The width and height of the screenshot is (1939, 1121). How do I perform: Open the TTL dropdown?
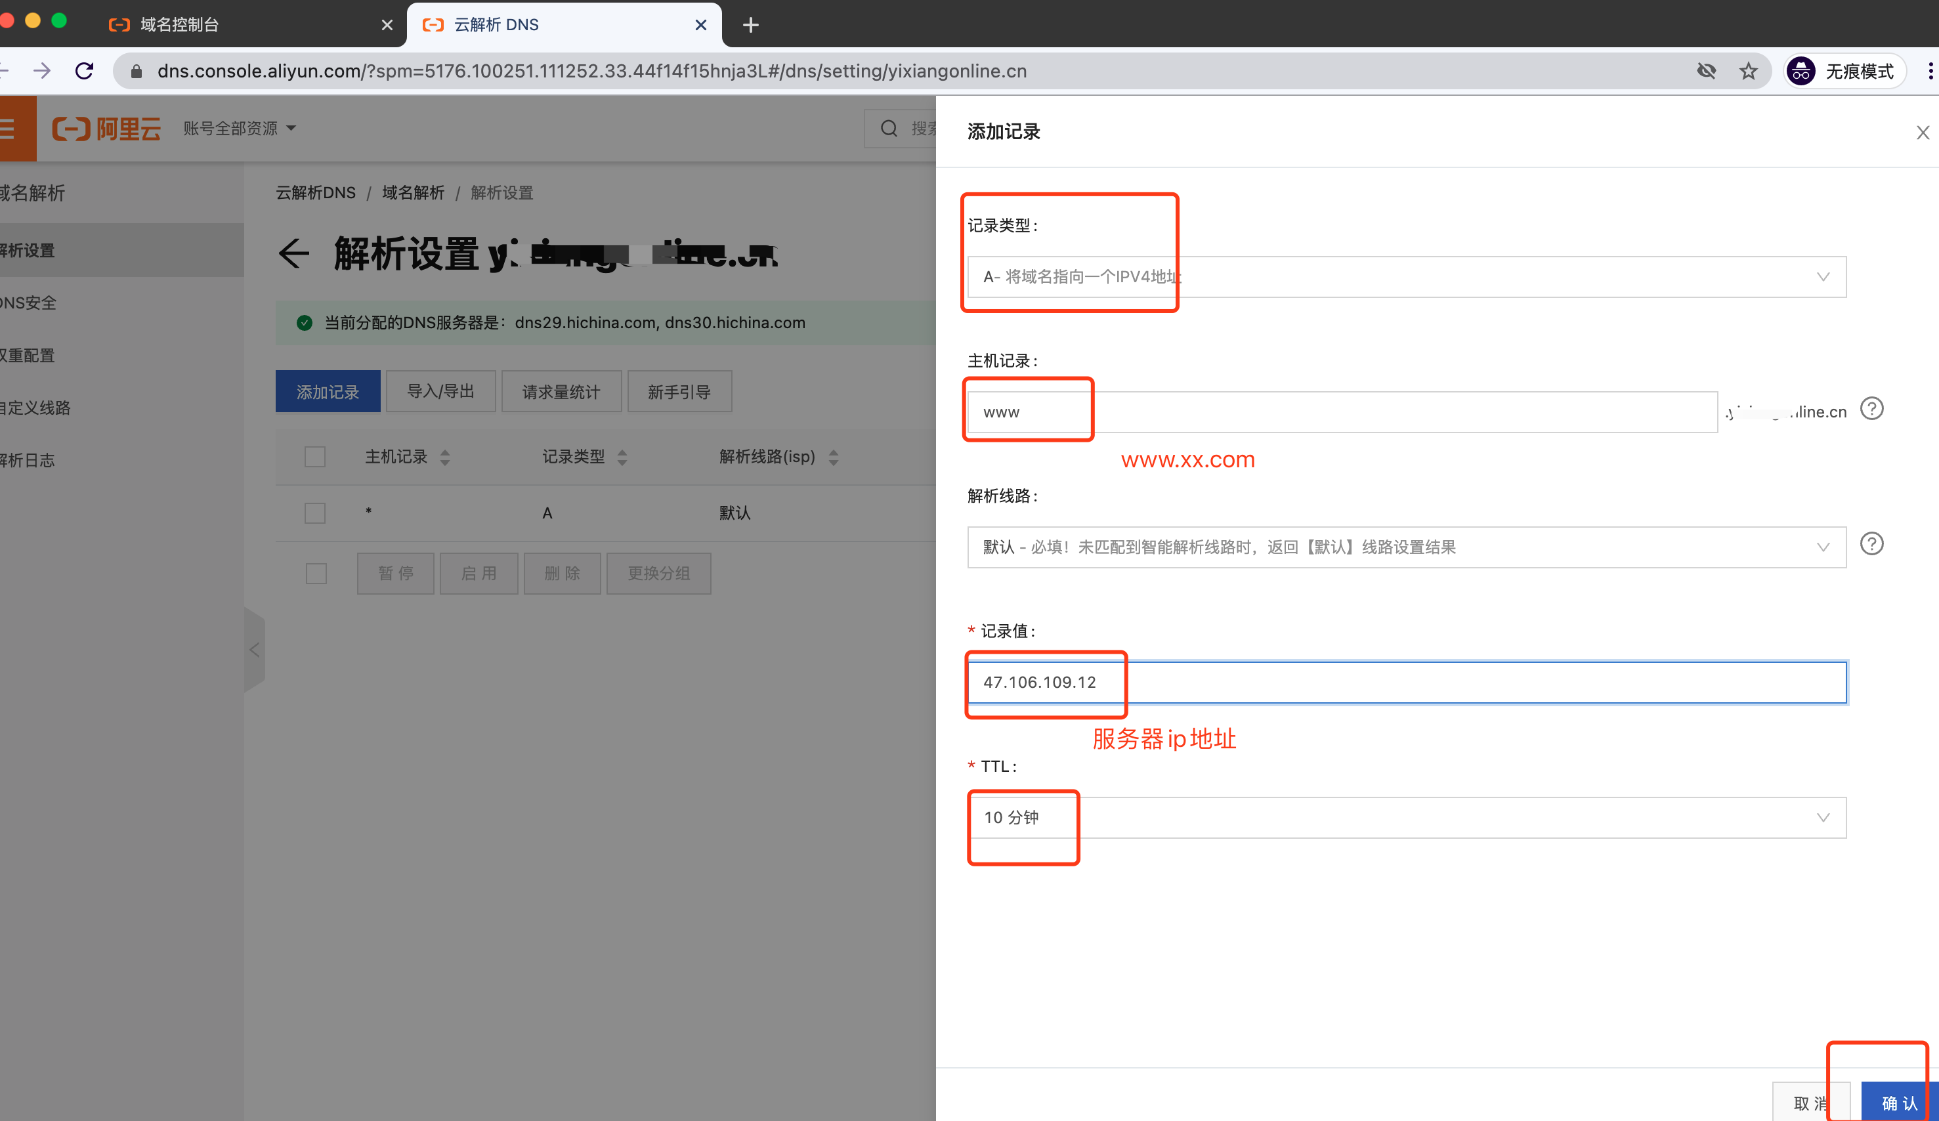point(1406,818)
